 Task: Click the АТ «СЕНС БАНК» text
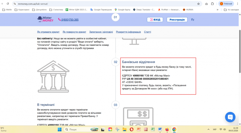[132, 82]
